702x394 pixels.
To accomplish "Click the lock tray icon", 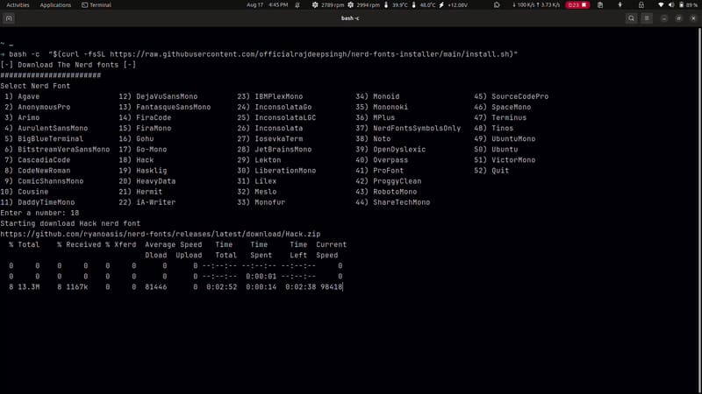I will pos(641,5).
